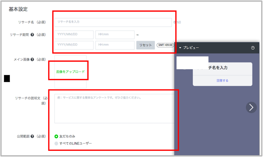Click the help icon next to メイン画像
Image resolution: width=263 pixels, height=157 pixels.
(32, 59)
